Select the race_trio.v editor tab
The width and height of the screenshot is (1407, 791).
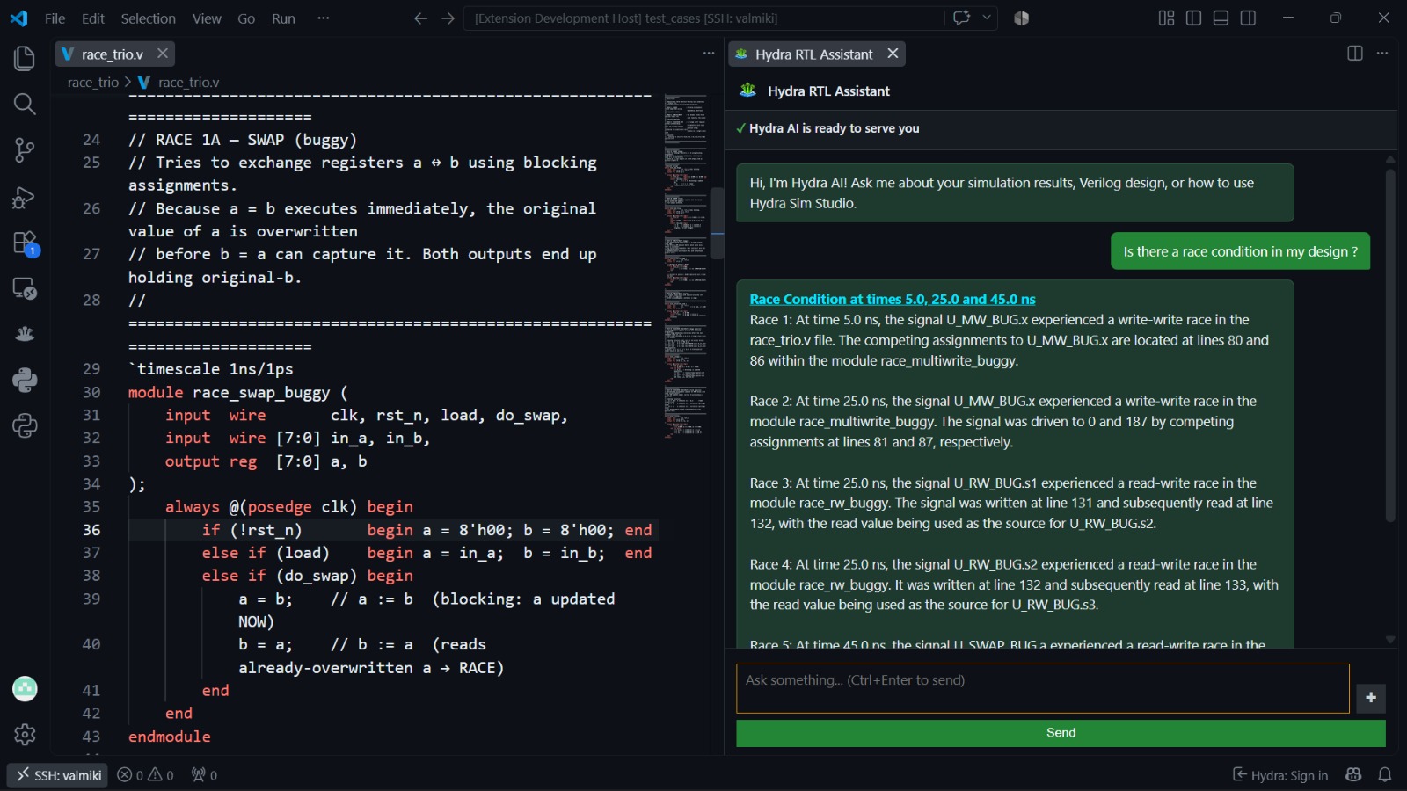(x=114, y=54)
